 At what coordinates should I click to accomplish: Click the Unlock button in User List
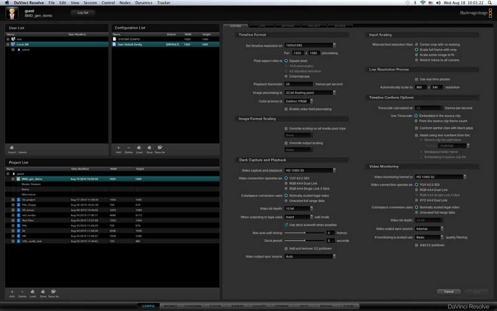22,152
